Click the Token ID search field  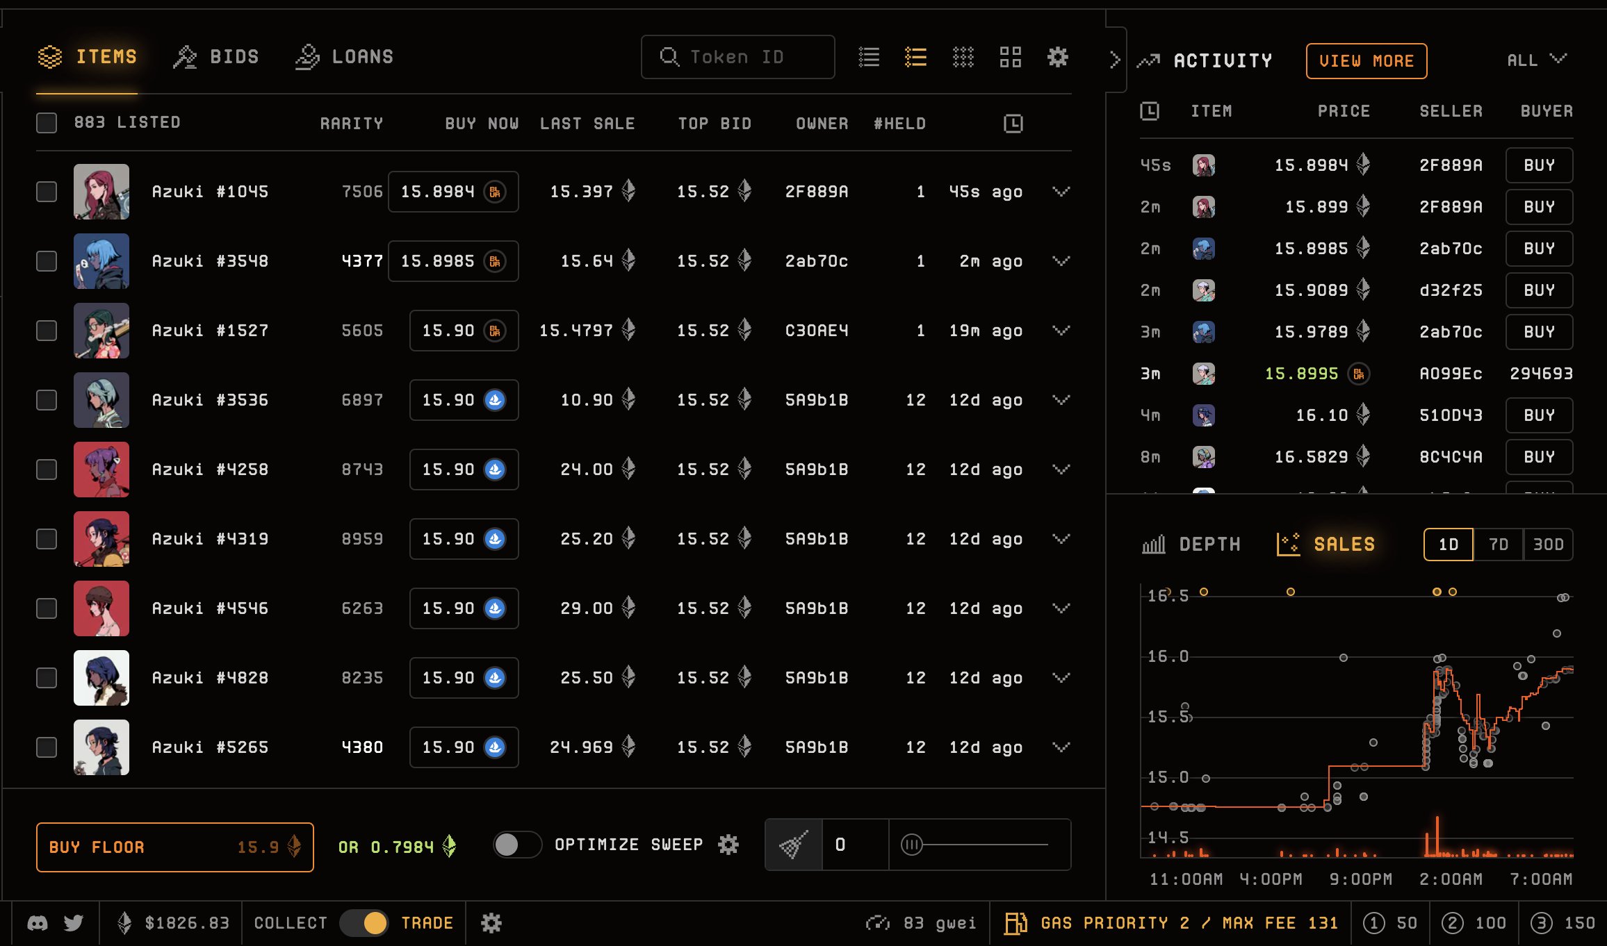[738, 57]
